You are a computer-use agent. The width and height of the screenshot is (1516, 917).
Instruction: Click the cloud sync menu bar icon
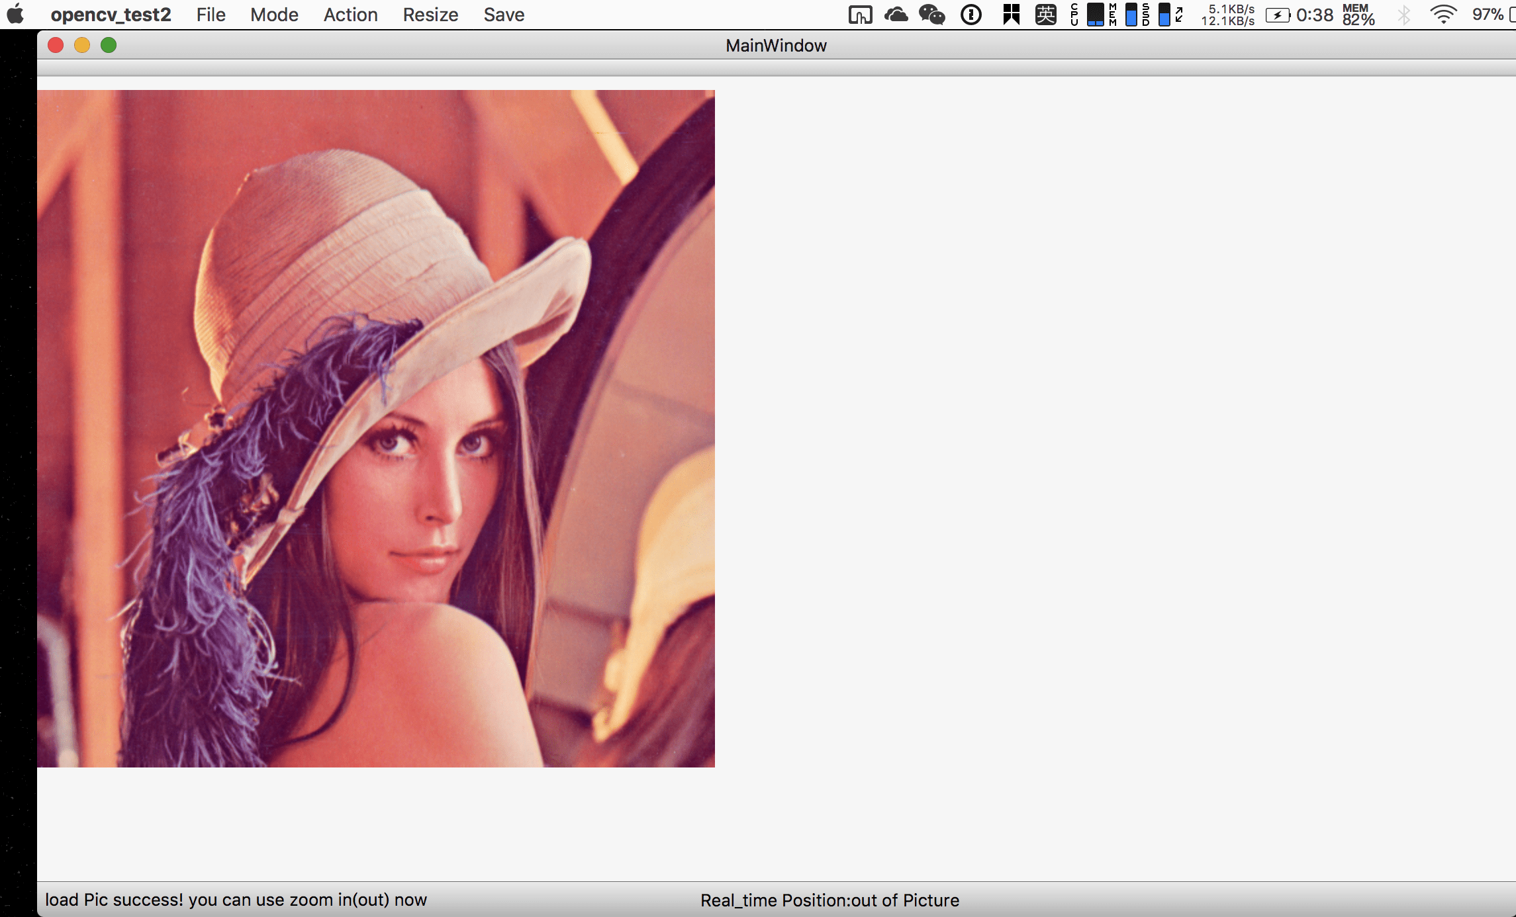click(896, 15)
